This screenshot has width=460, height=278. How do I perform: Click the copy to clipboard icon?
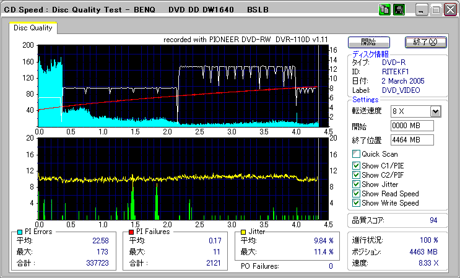(x=384, y=10)
